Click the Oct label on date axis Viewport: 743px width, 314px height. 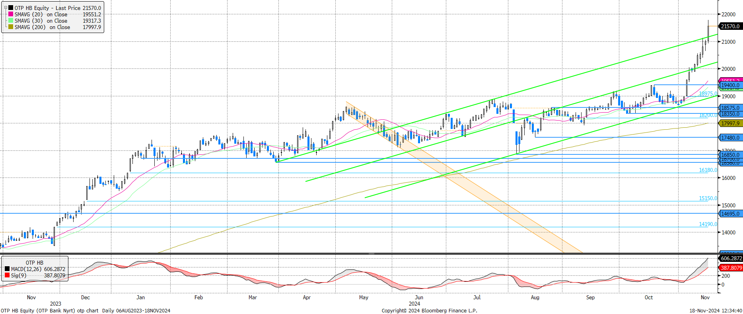pyautogui.click(x=649, y=297)
